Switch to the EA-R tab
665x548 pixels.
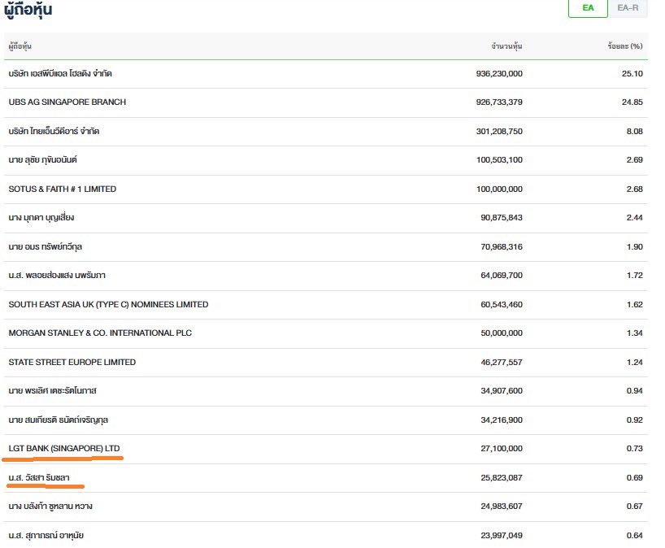[628, 8]
